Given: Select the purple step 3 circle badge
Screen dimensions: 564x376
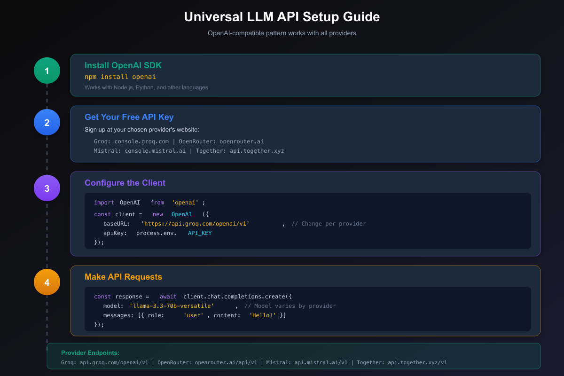Looking at the screenshot, I should (x=47, y=188).
